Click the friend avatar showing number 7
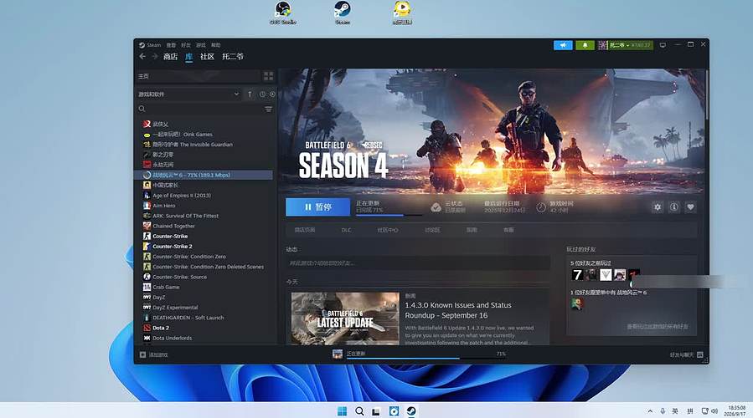Viewport: 753px width, 418px height. [577, 275]
